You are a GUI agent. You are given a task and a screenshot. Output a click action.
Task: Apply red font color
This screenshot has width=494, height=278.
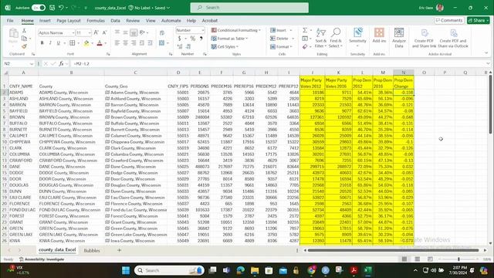(100, 43)
